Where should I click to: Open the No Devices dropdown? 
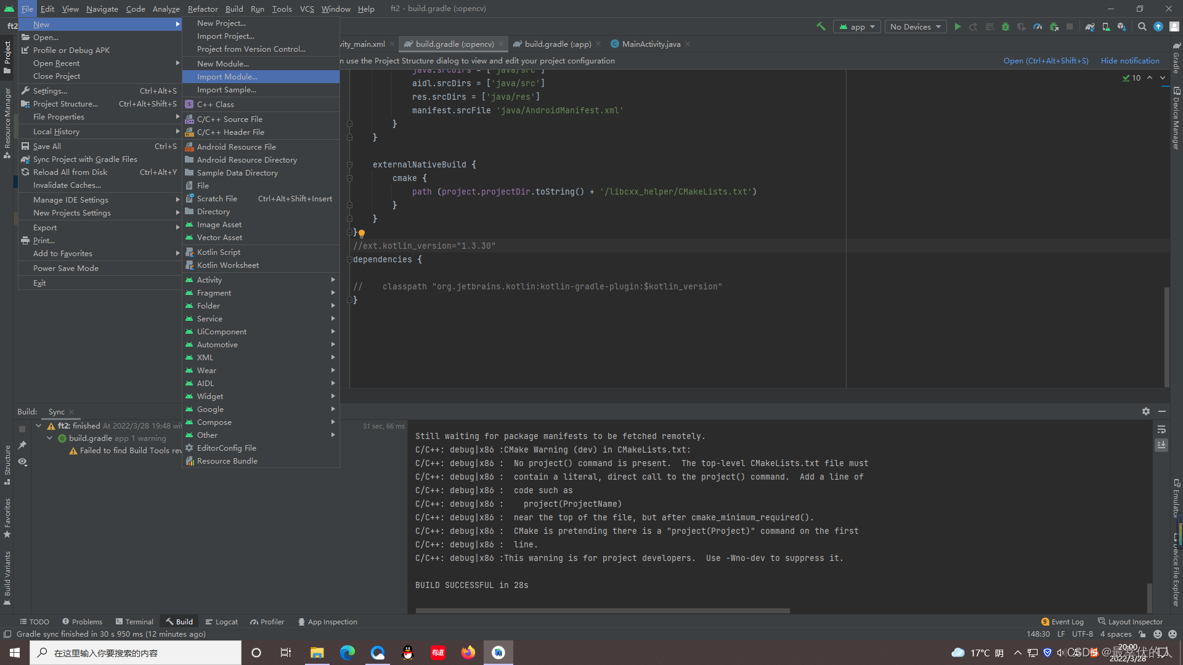(x=916, y=26)
